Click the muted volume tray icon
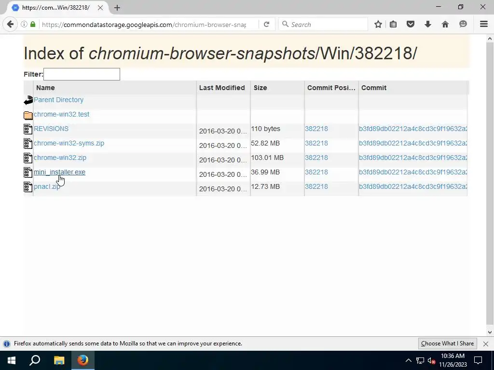 pos(431,360)
